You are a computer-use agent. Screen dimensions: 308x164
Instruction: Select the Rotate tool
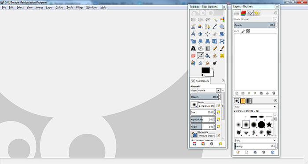click(222, 34)
